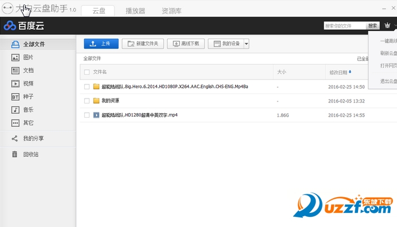This screenshot has height=227, width=397.
Task: Switch to the 播放器 tab
Action: [136, 11]
